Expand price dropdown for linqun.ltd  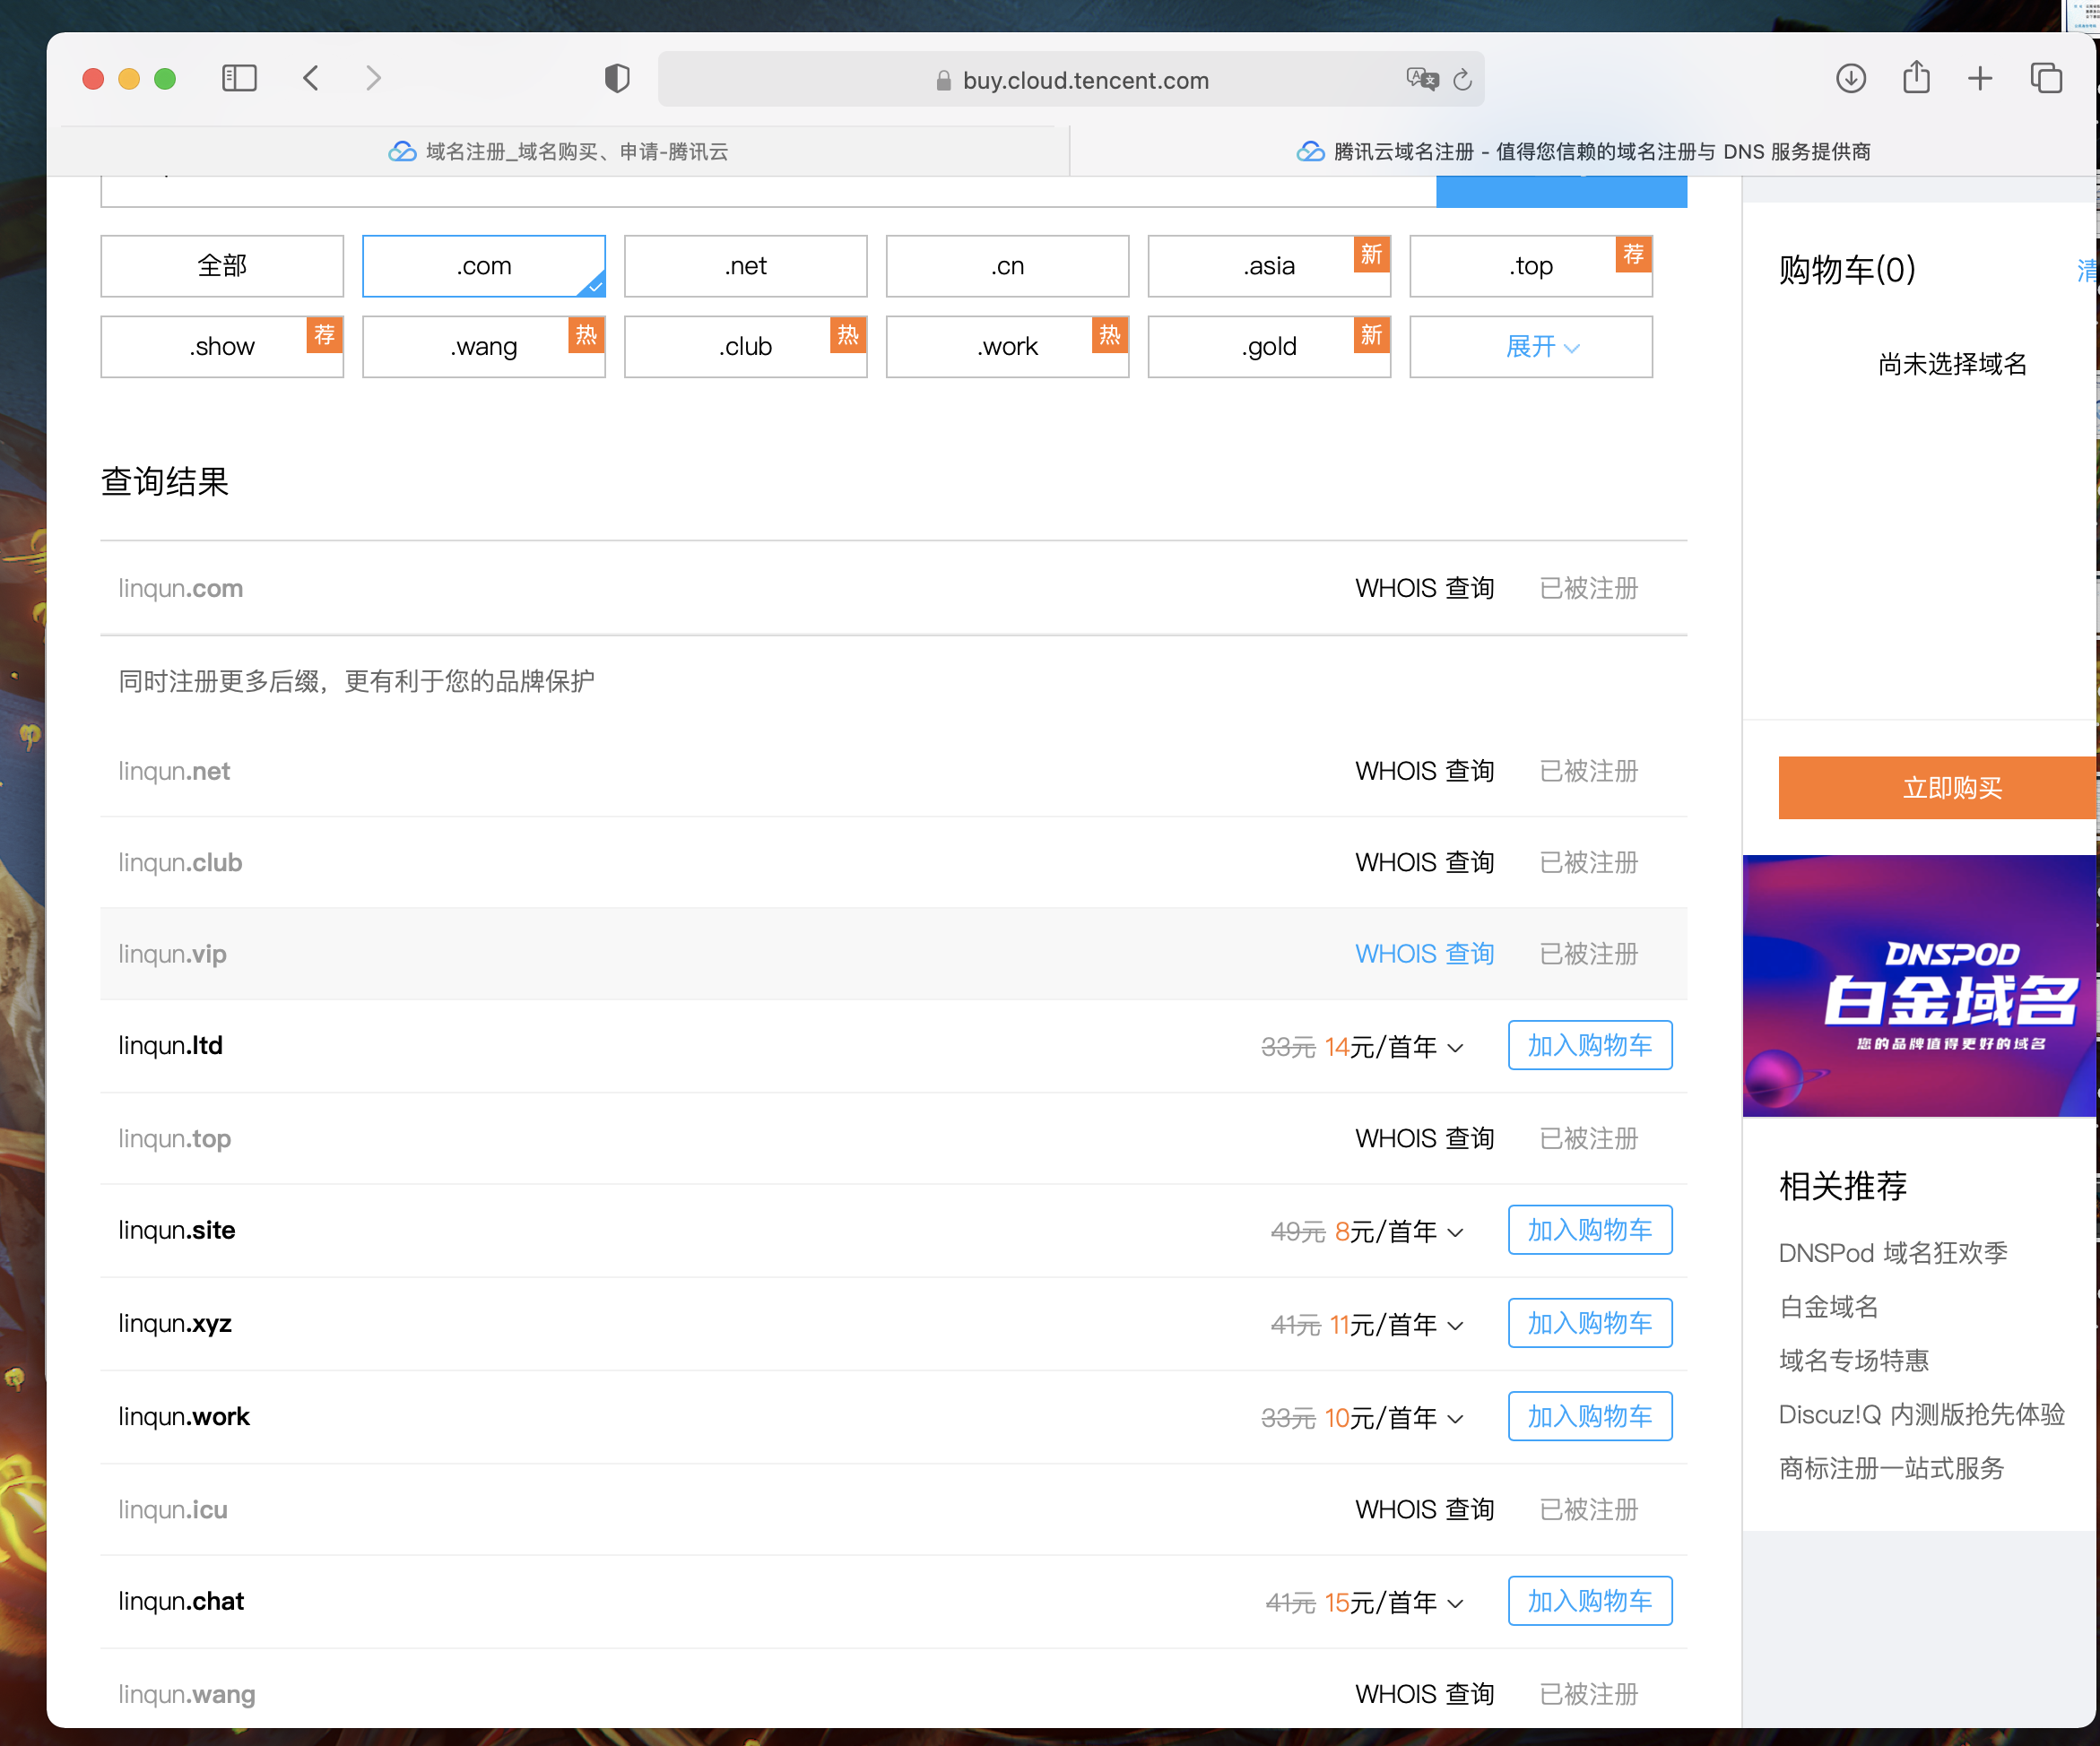[x=1456, y=1048]
